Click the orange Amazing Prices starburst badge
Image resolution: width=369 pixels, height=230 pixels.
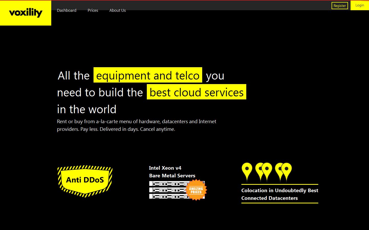click(x=196, y=190)
